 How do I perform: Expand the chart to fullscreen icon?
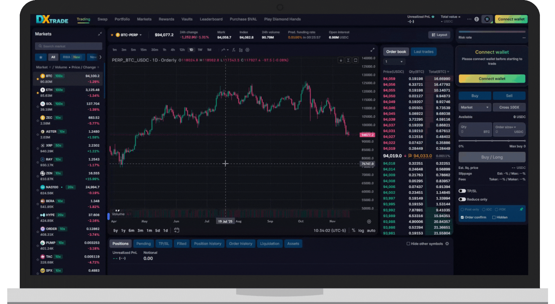[x=373, y=49]
